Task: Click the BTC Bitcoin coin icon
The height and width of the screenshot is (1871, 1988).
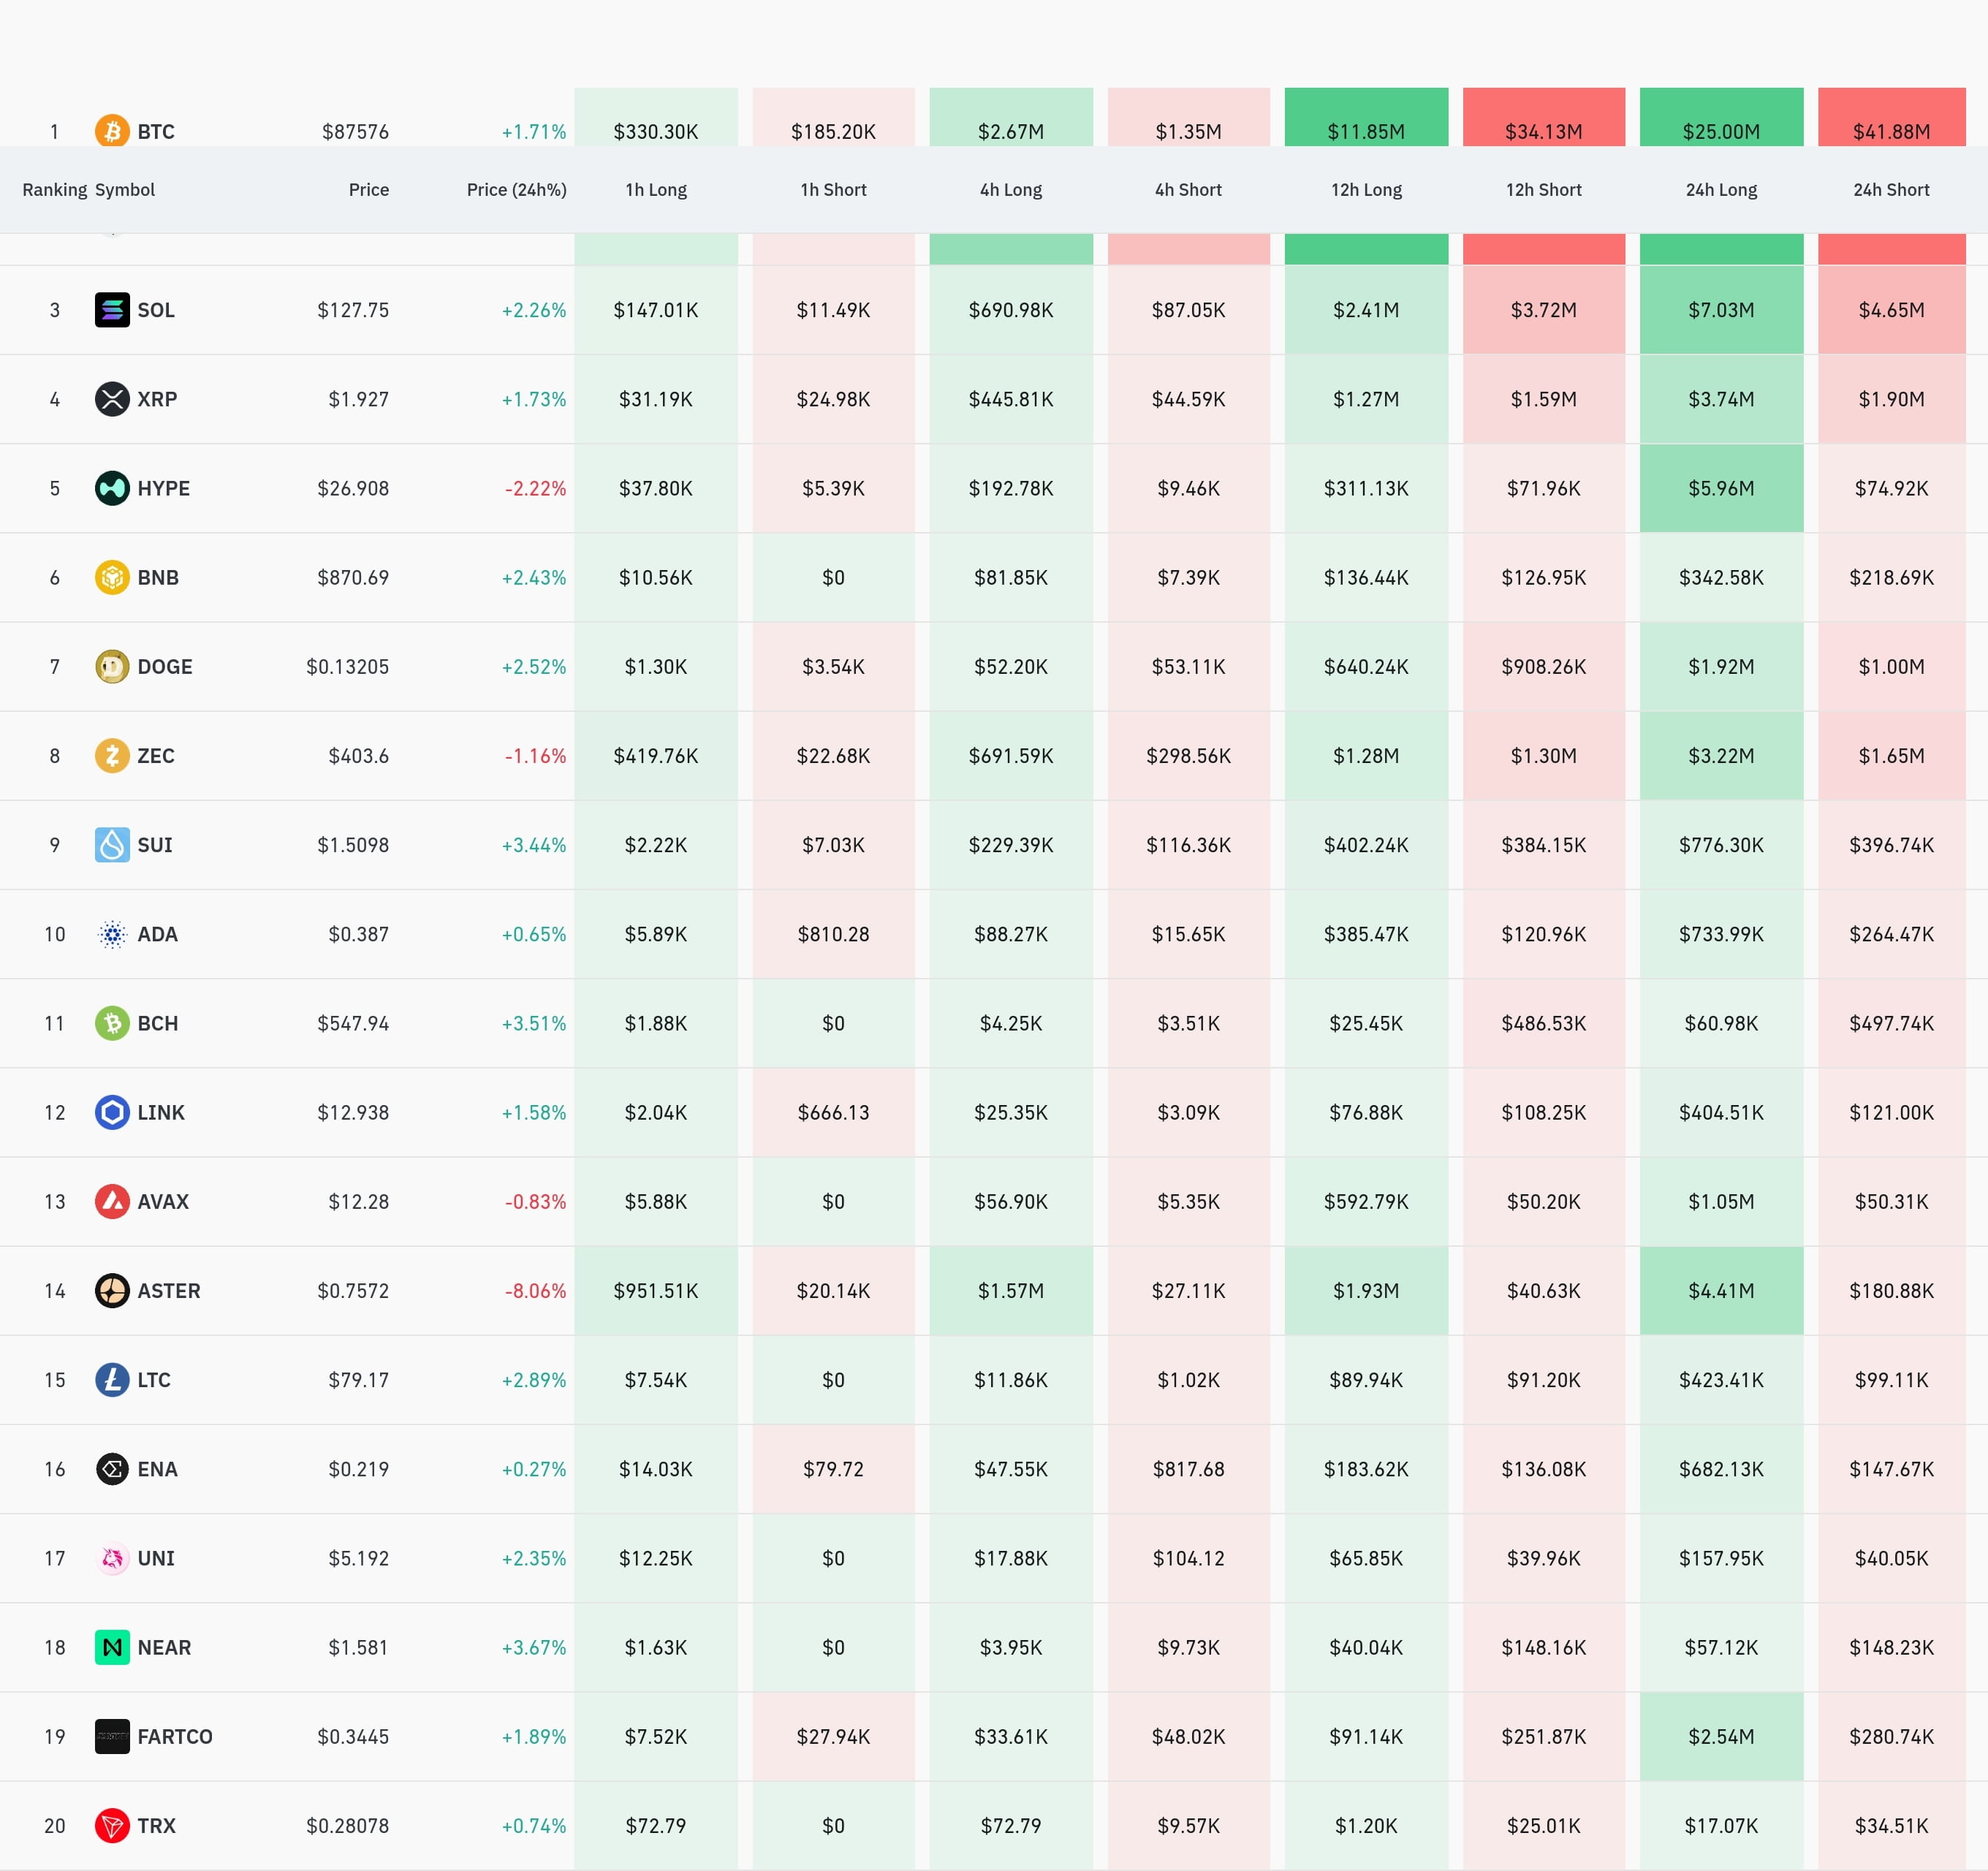Action: coord(112,131)
